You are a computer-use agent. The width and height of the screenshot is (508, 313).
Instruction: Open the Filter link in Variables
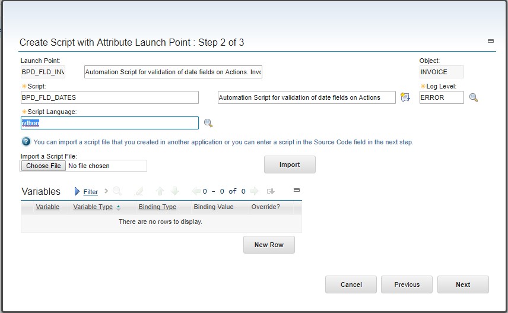(90, 192)
